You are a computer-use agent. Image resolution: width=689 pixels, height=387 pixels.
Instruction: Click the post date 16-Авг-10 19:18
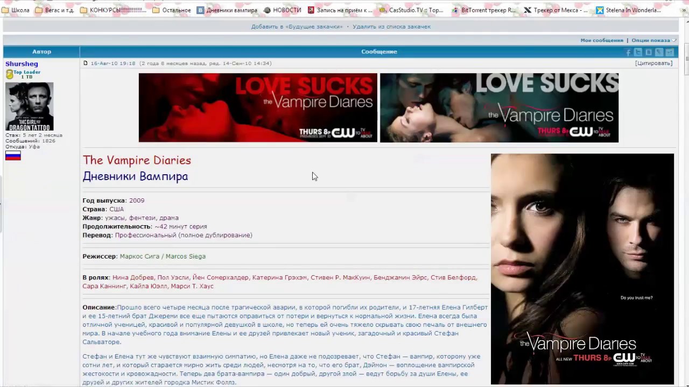(113, 63)
